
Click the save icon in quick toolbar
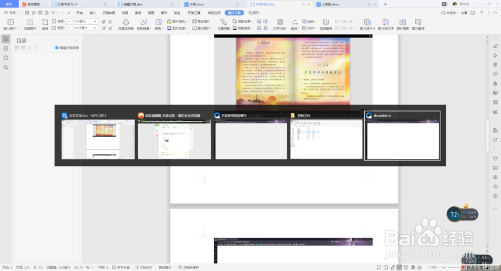tap(27, 13)
